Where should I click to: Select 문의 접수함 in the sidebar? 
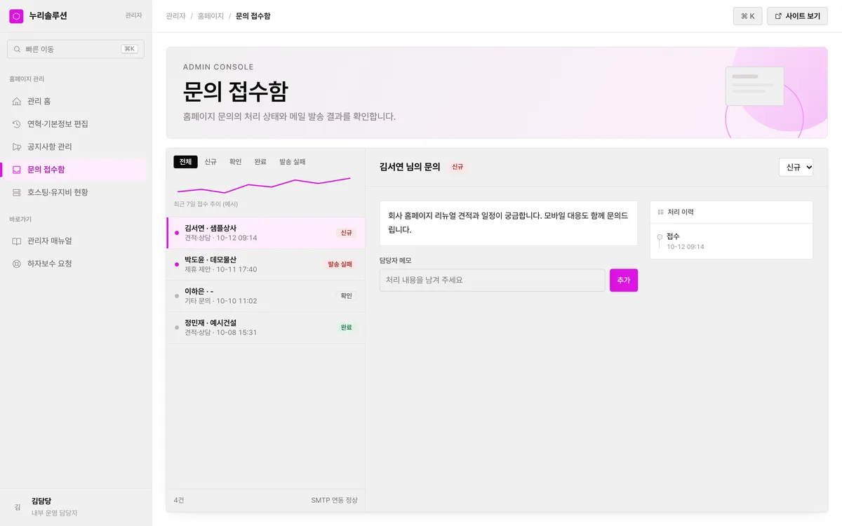click(74, 170)
